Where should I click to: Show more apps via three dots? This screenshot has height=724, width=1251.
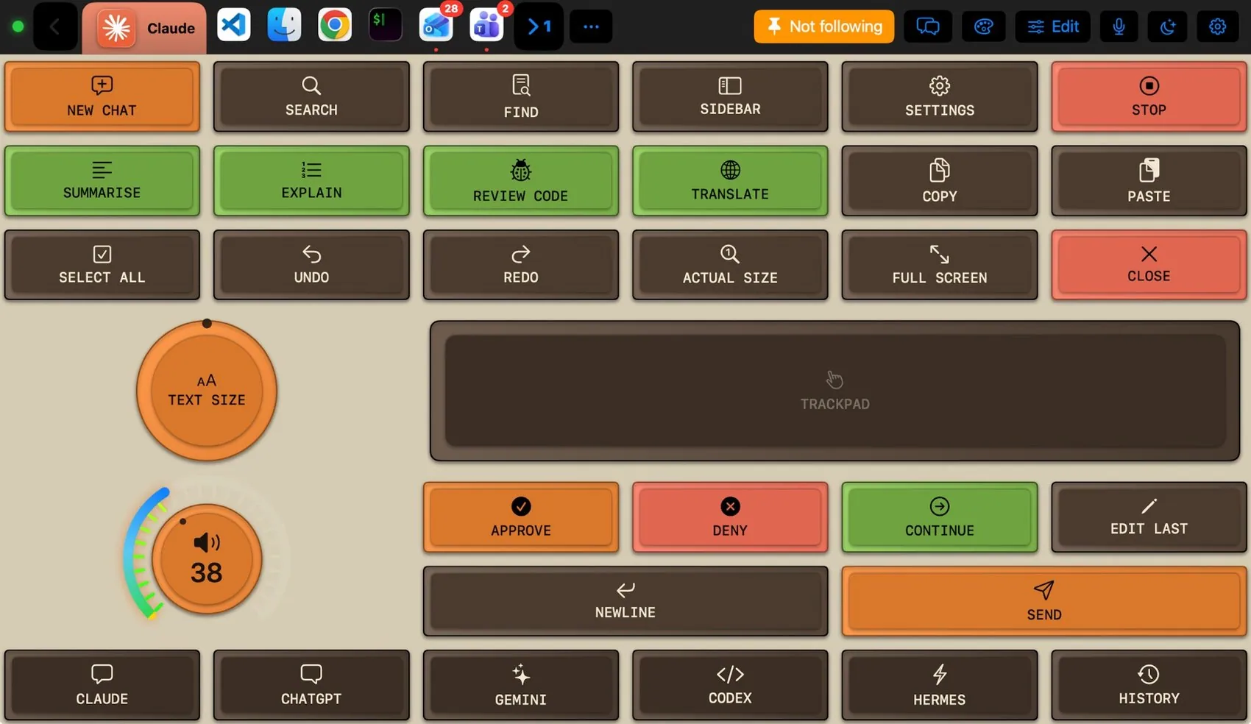[x=591, y=27]
